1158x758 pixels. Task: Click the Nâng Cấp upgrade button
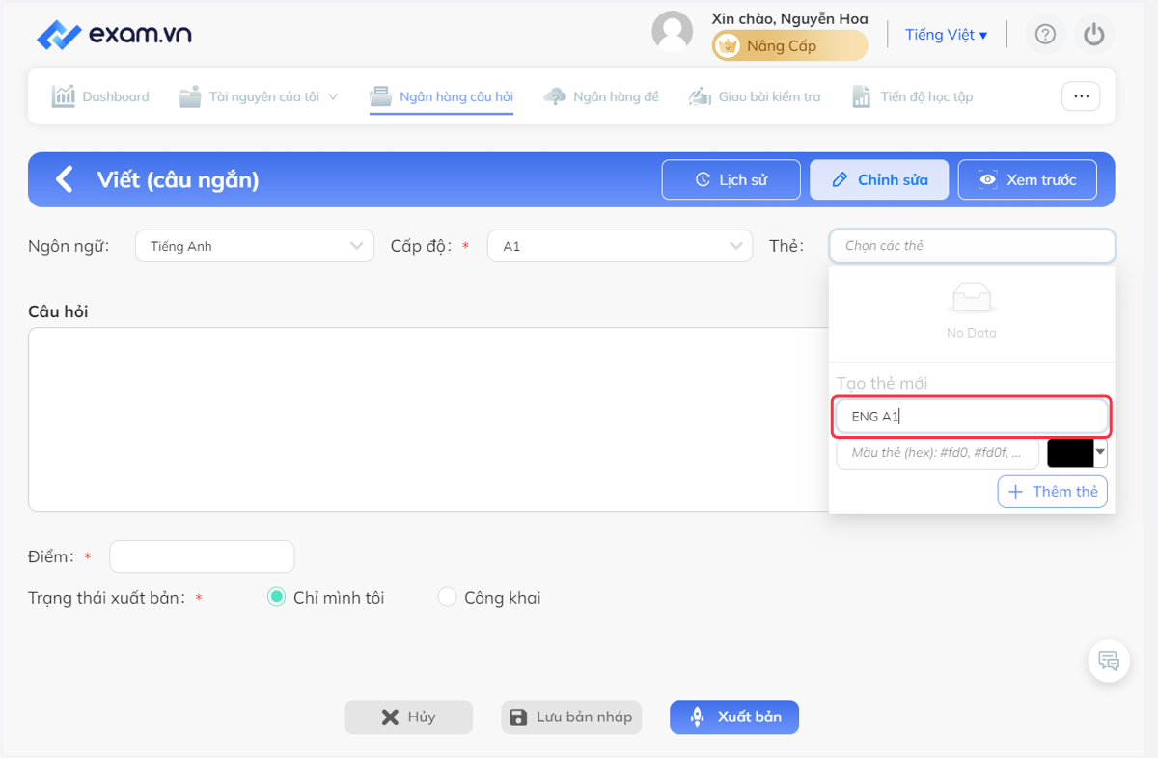[x=789, y=45]
